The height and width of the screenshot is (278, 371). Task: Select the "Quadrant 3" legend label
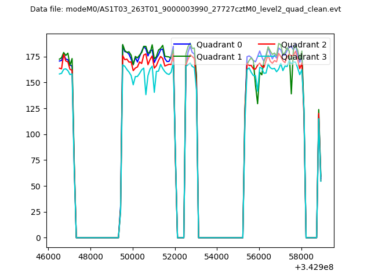[304, 57]
